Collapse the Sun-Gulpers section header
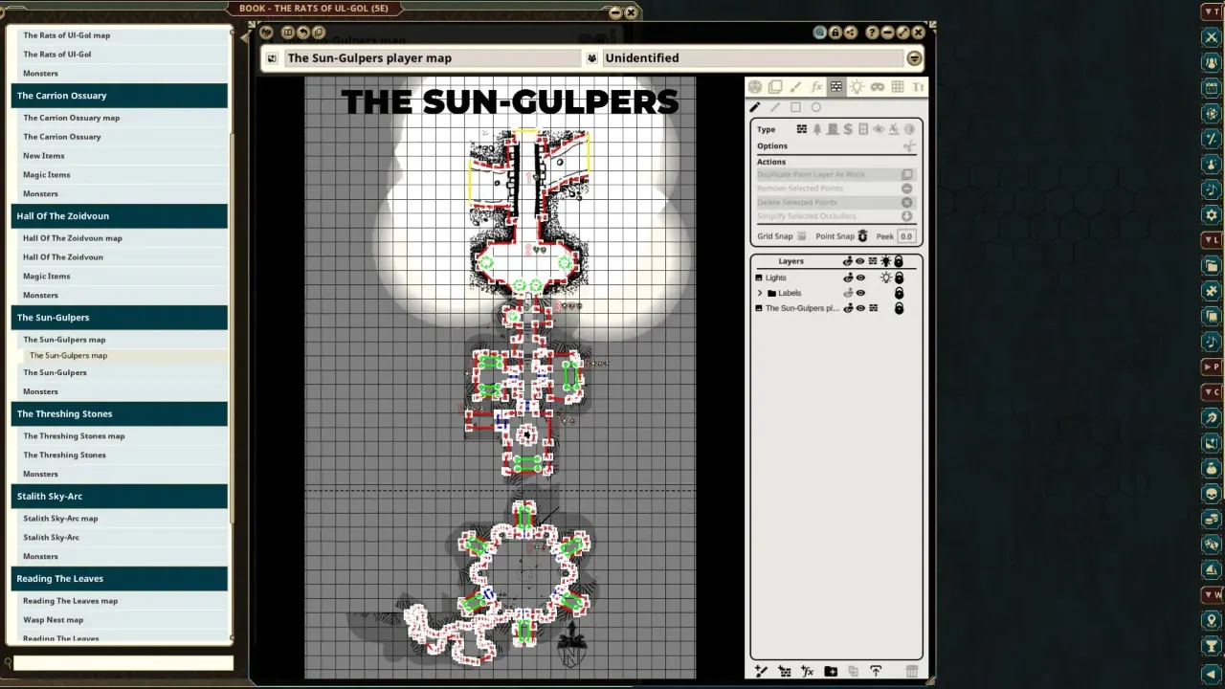 tap(120, 318)
